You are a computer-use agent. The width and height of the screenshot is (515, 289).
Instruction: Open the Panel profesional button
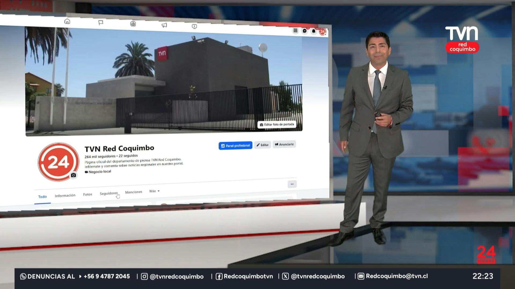236,146
